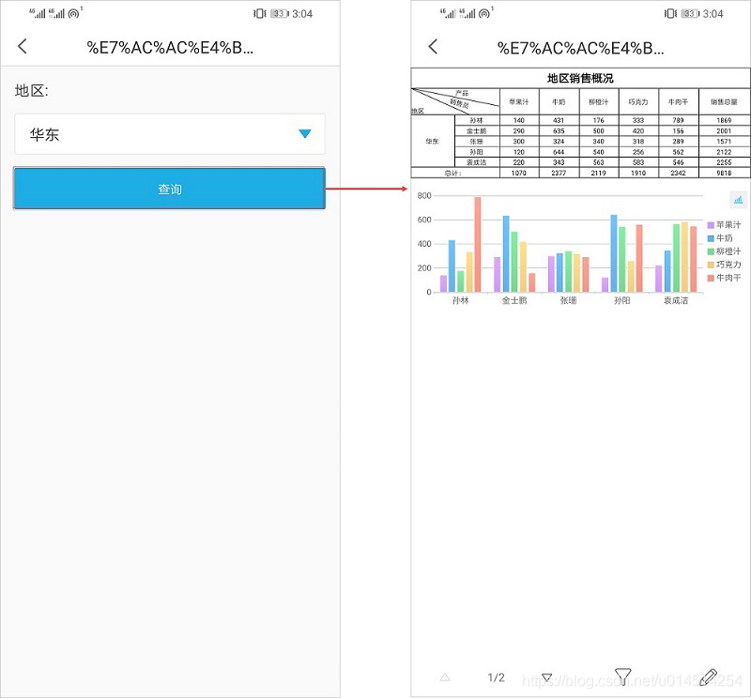Select the cell value 789
The image size is (751, 698).
click(678, 120)
